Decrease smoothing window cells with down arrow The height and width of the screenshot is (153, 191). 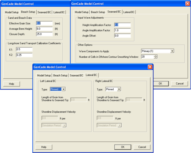pos(155,58)
